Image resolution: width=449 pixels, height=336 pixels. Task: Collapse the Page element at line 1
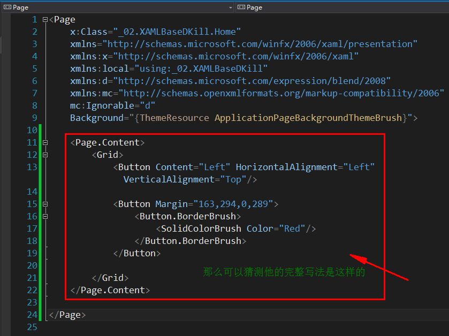coord(45,20)
